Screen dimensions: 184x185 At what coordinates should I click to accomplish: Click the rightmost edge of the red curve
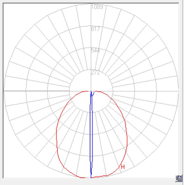(x=127, y=138)
